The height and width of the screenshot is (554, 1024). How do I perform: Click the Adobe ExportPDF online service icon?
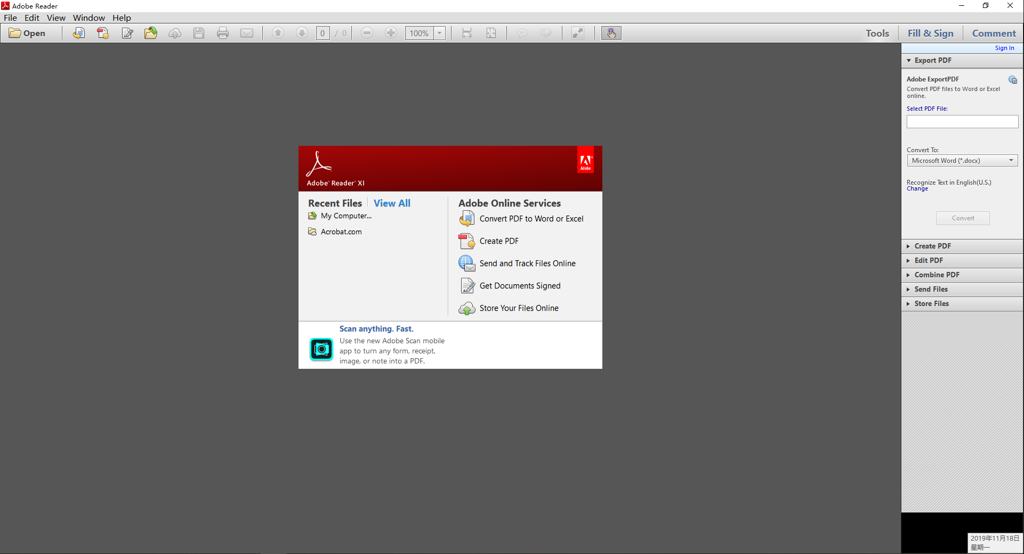(x=1013, y=80)
